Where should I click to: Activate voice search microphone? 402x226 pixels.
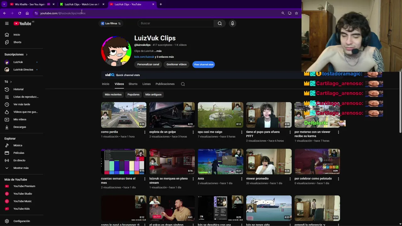[232, 23]
